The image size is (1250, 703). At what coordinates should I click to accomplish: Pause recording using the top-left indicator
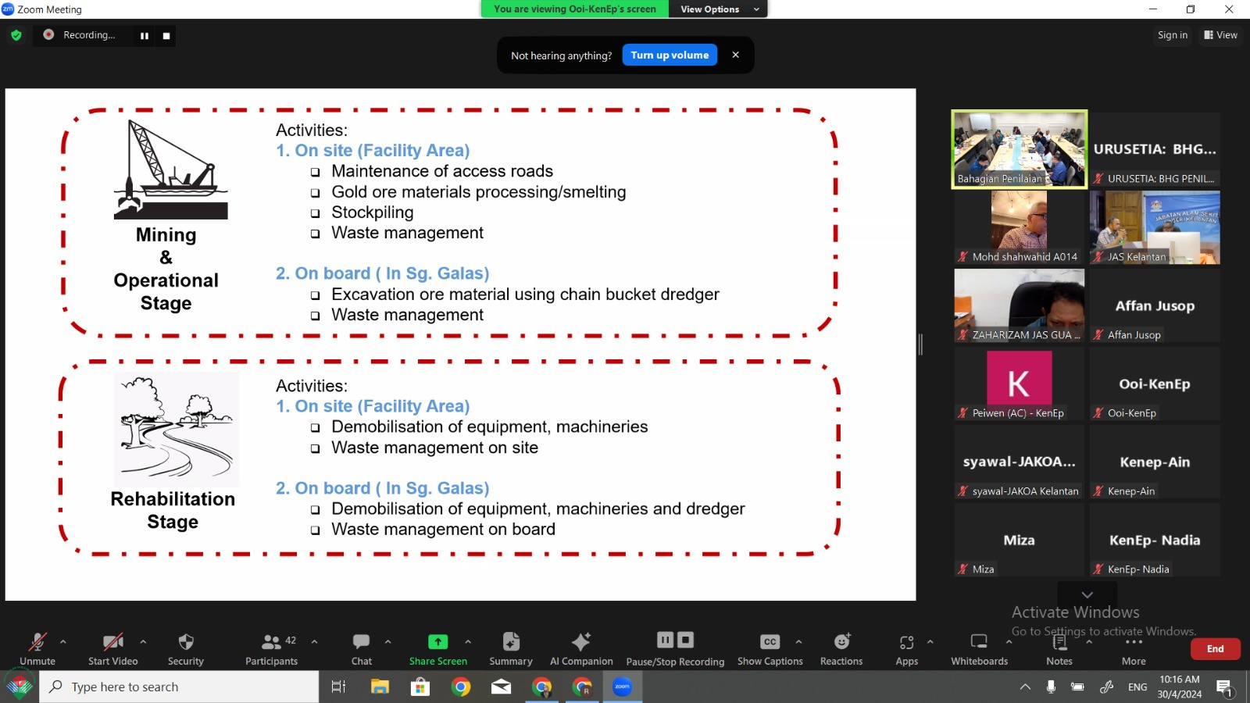coord(145,36)
